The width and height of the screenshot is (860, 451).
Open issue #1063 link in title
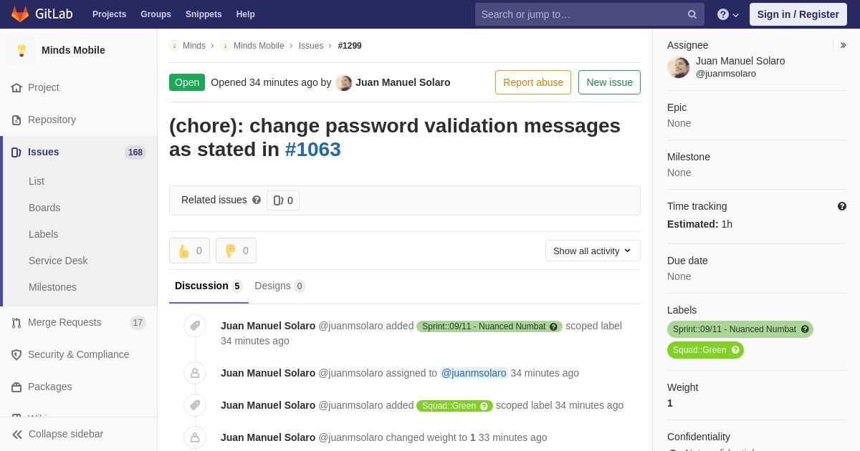click(312, 149)
